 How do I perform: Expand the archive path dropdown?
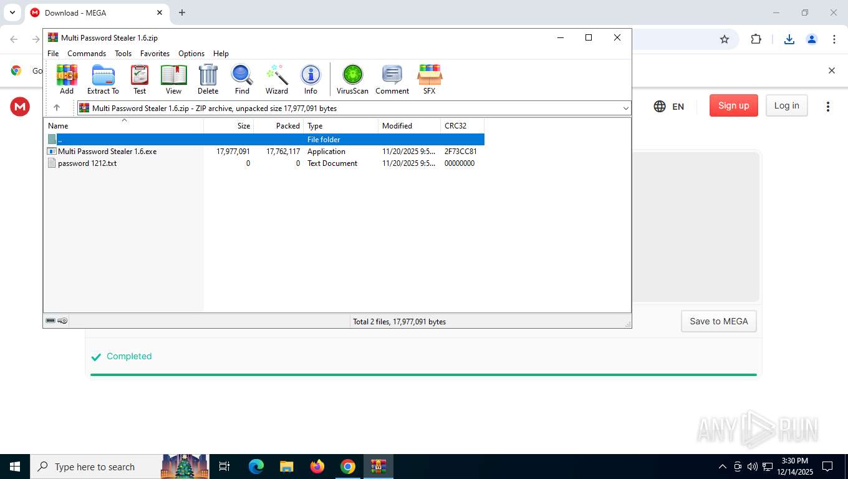(x=625, y=109)
